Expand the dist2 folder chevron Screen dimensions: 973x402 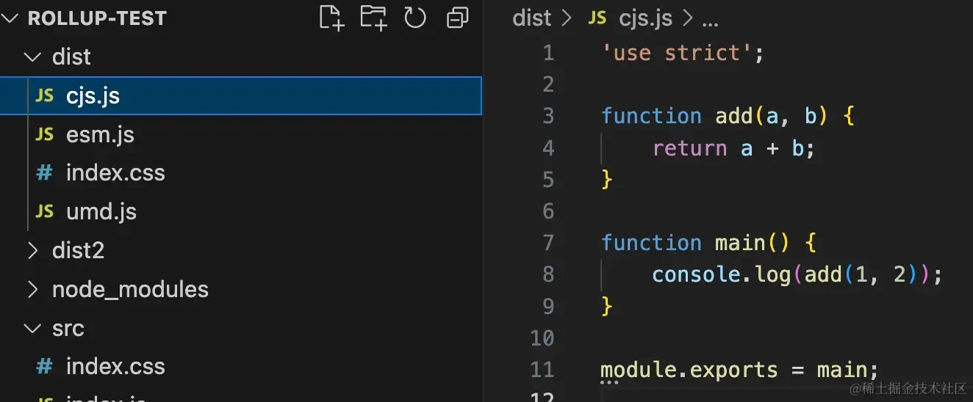coord(32,251)
